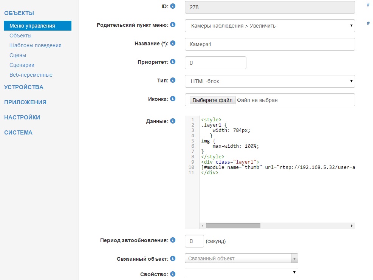The height and width of the screenshot is (280, 373).
Task: Click info icon beside Родительский пункт меню
Action: 173,25
